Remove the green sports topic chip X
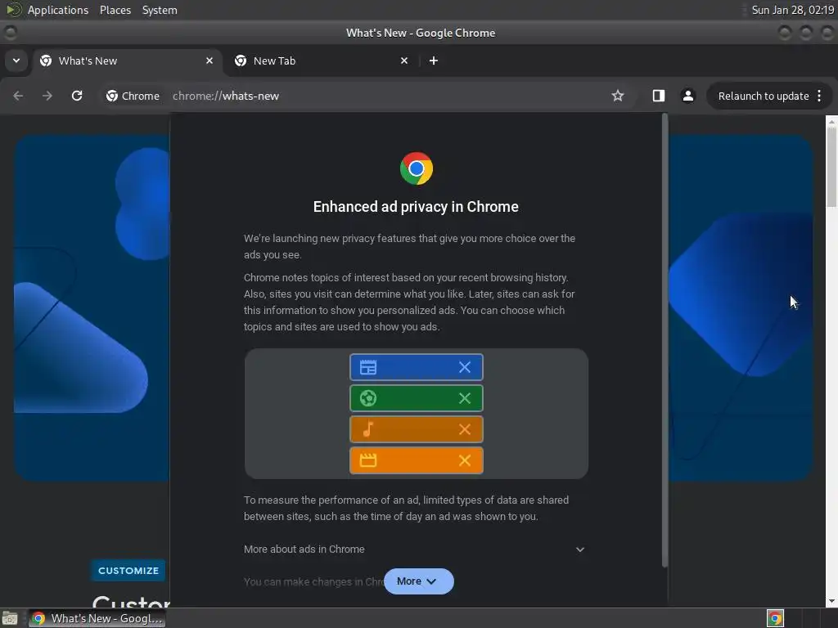The image size is (838, 628). (x=465, y=398)
